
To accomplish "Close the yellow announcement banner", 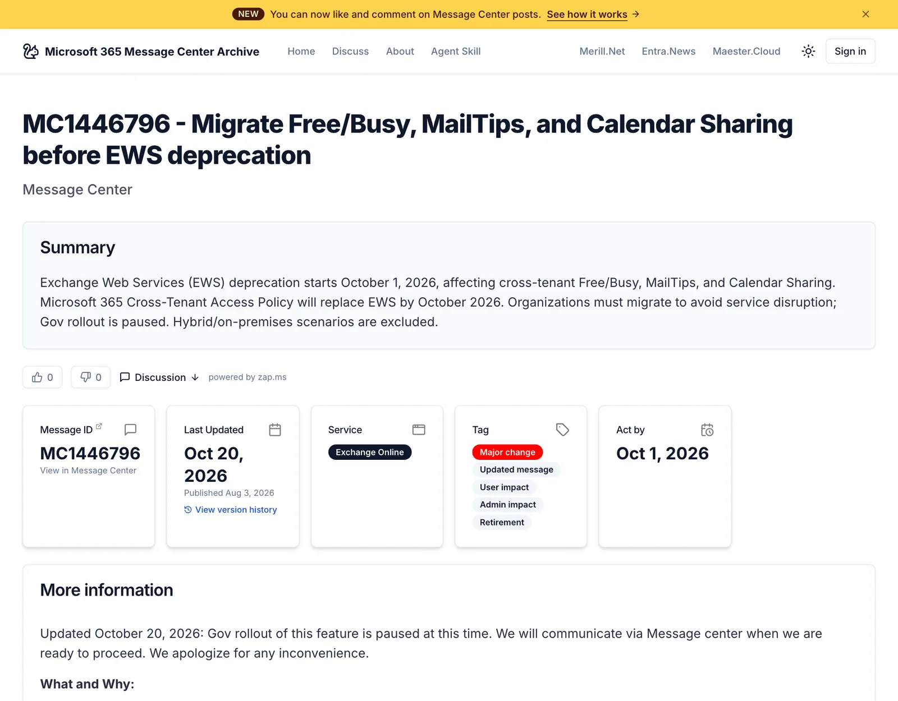I will click(865, 14).
